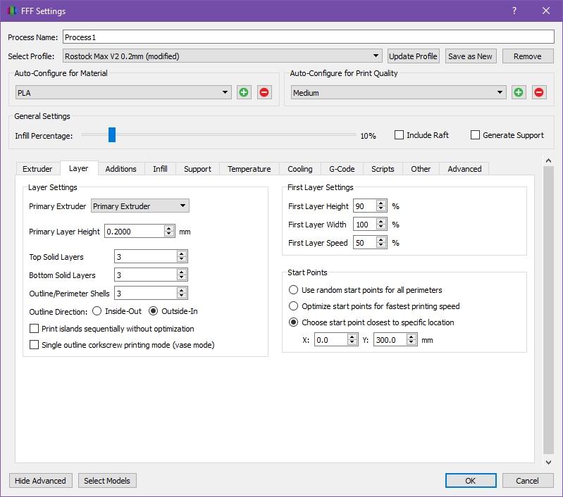Click the title bar help question mark
Viewport: 563px width, 497px height.
tap(514, 11)
